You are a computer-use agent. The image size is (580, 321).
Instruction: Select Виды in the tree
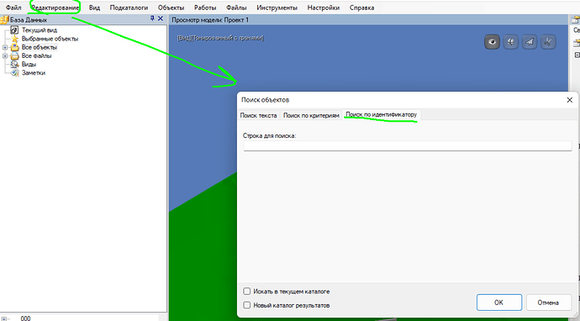tap(29, 65)
